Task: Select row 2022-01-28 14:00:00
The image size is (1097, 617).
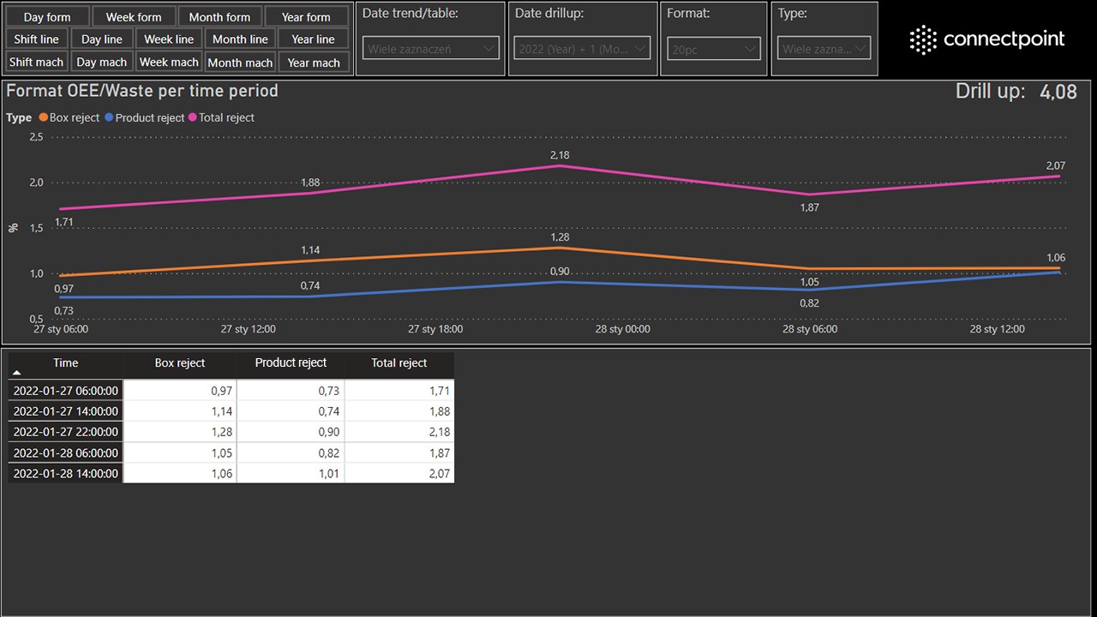Action: tap(231, 473)
